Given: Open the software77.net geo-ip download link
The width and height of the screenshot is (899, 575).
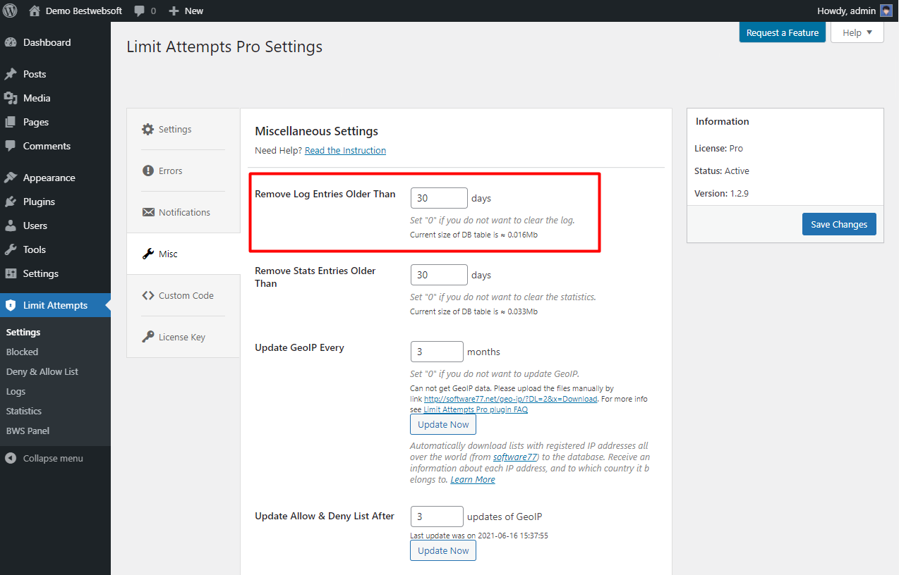Looking at the screenshot, I should click(x=511, y=399).
